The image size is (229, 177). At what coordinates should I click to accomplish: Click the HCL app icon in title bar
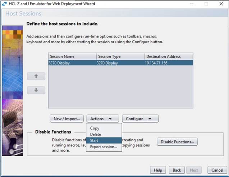pyautogui.click(x=4, y=4)
